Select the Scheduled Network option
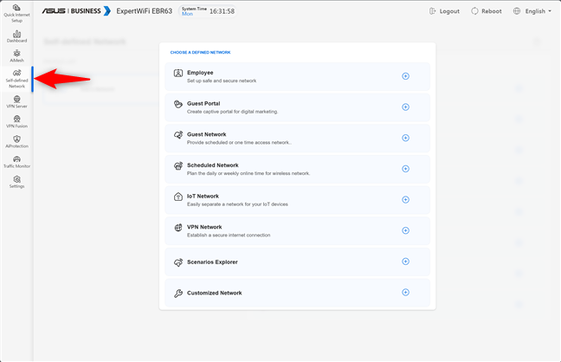The width and height of the screenshot is (561, 362). (405, 169)
